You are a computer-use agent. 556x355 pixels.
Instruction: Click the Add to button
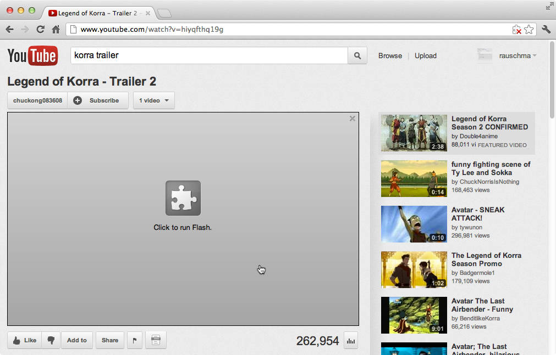click(77, 340)
